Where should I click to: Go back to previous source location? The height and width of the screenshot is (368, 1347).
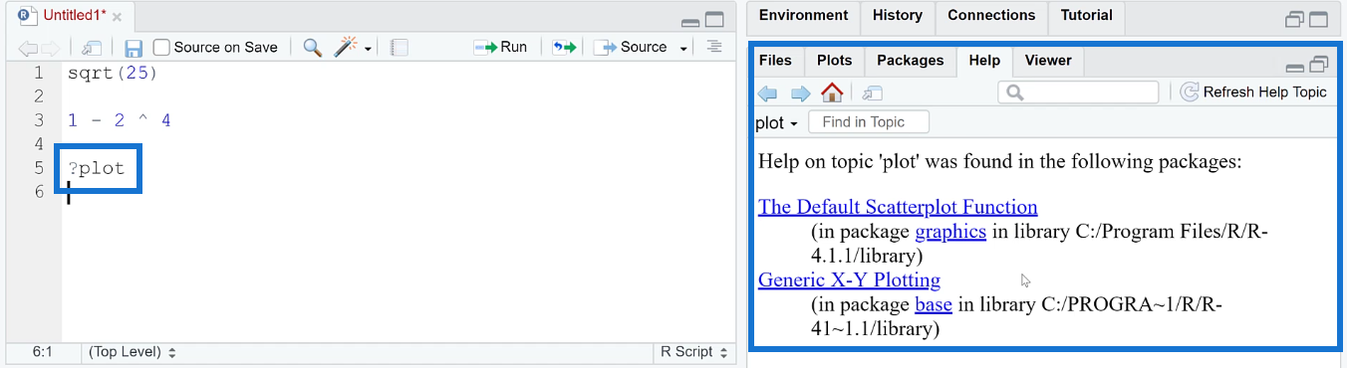[28, 48]
